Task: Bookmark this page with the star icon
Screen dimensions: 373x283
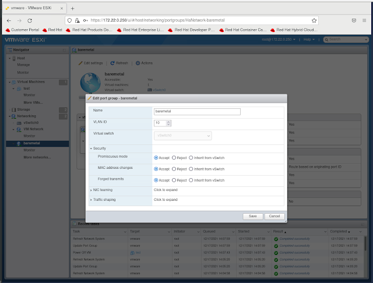Action: 314,20
